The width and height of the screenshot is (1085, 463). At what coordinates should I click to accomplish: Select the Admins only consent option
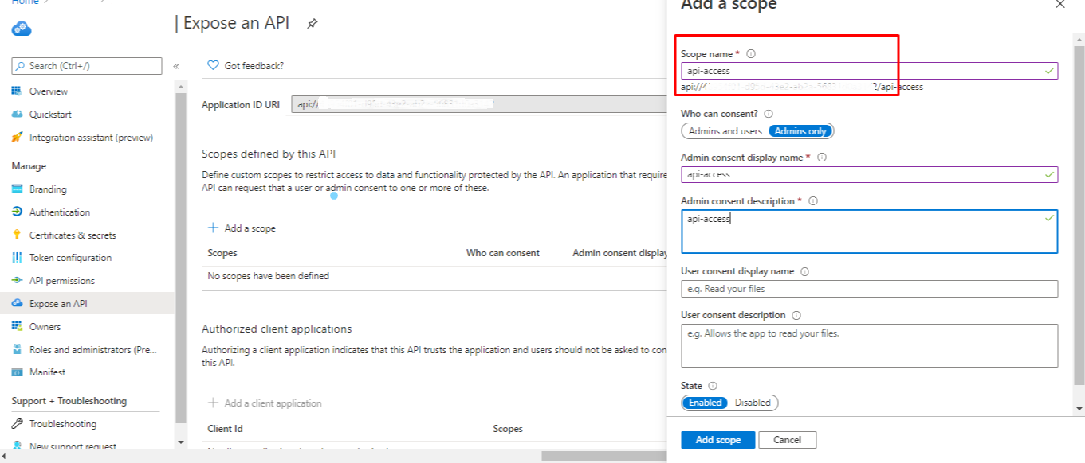801,131
